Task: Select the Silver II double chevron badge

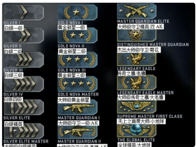Action: pos(24,35)
